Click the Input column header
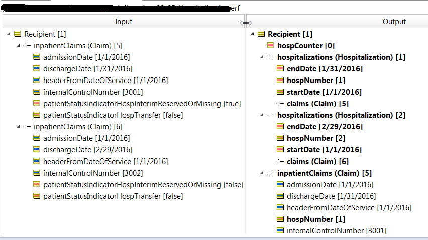The width and height of the screenshot is (428, 240). pos(124,21)
